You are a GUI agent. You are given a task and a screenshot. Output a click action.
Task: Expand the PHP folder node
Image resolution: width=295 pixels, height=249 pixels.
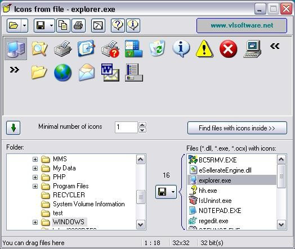[x=35, y=177]
